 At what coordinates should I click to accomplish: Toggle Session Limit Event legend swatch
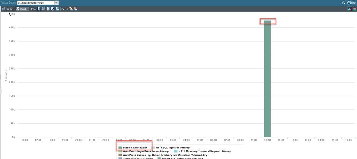click(x=120, y=148)
